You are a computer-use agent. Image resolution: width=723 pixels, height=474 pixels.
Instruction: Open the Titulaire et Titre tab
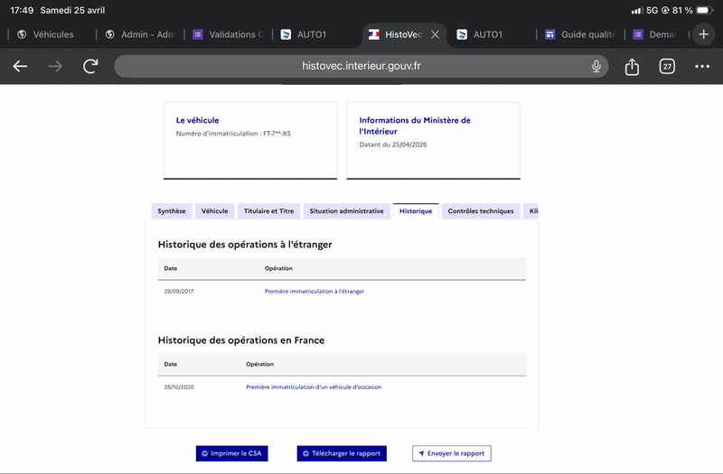268,211
